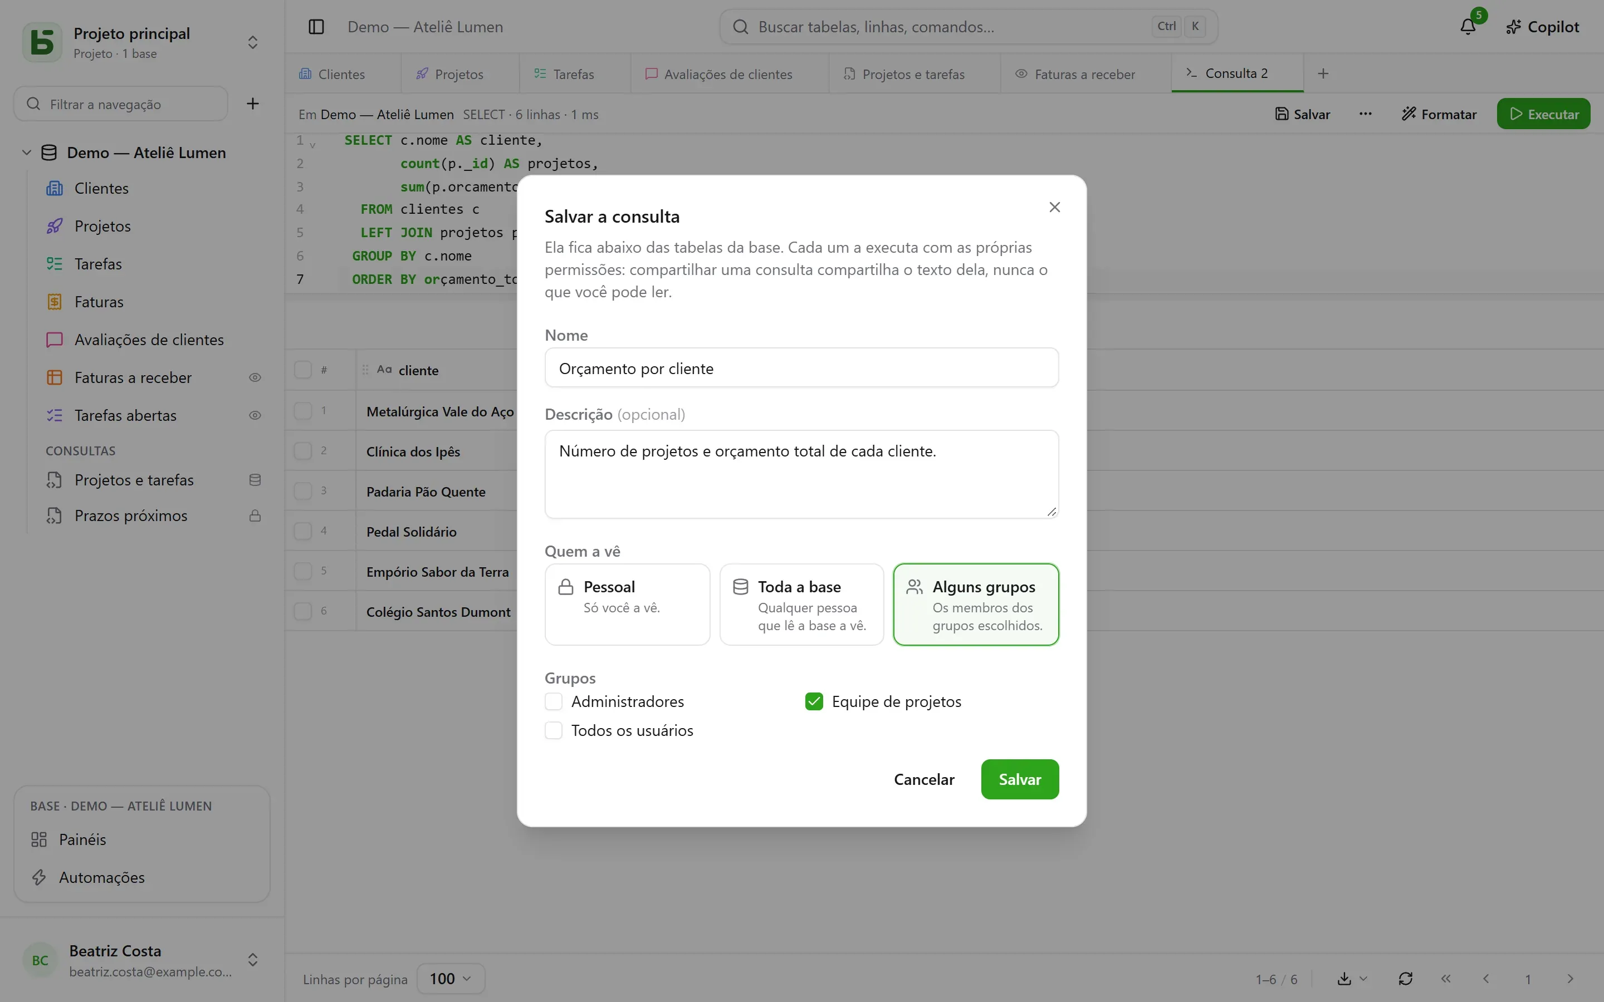Click the green Salvar button in dialog
The height and width of the screenshot is (1002, 1604).
tap(1019, 779)
